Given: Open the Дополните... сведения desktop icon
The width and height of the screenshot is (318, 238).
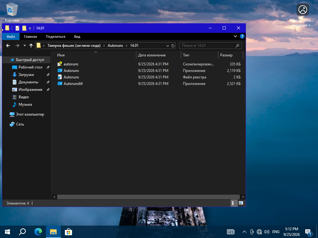Looking at the screenshot, I should 302,15.
